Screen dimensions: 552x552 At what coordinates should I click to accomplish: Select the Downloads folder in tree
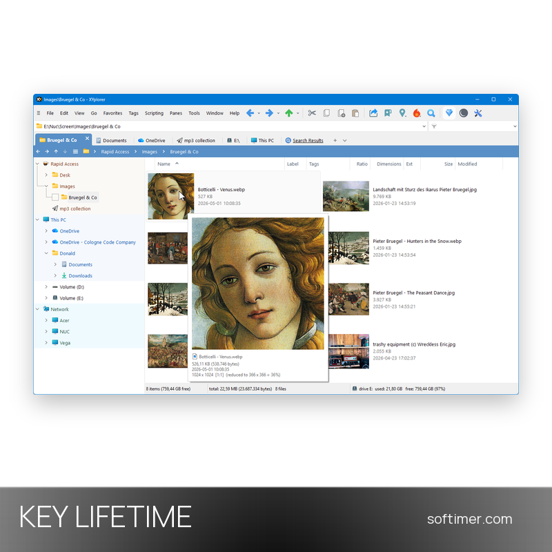[80, 275]
